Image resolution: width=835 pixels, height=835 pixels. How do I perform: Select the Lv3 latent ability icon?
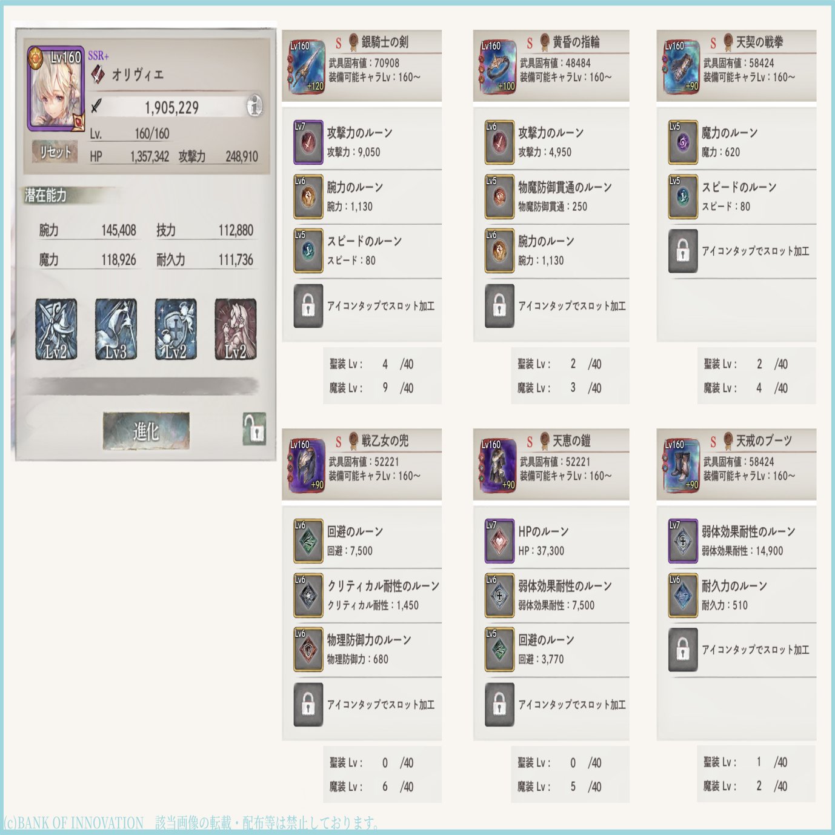pyautogui.click(x=116, y=330)
